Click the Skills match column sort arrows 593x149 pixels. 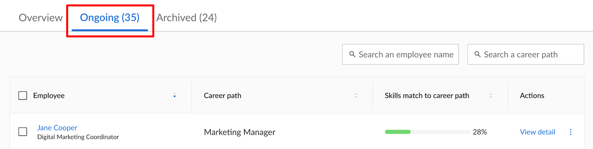[491, 95]
